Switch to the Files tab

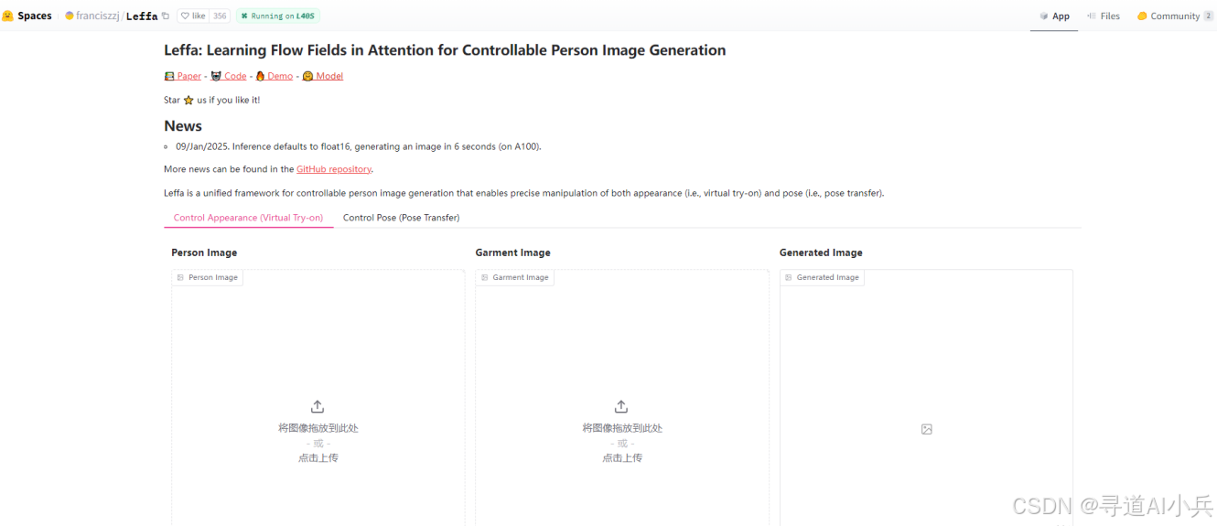coord(1103,16)
